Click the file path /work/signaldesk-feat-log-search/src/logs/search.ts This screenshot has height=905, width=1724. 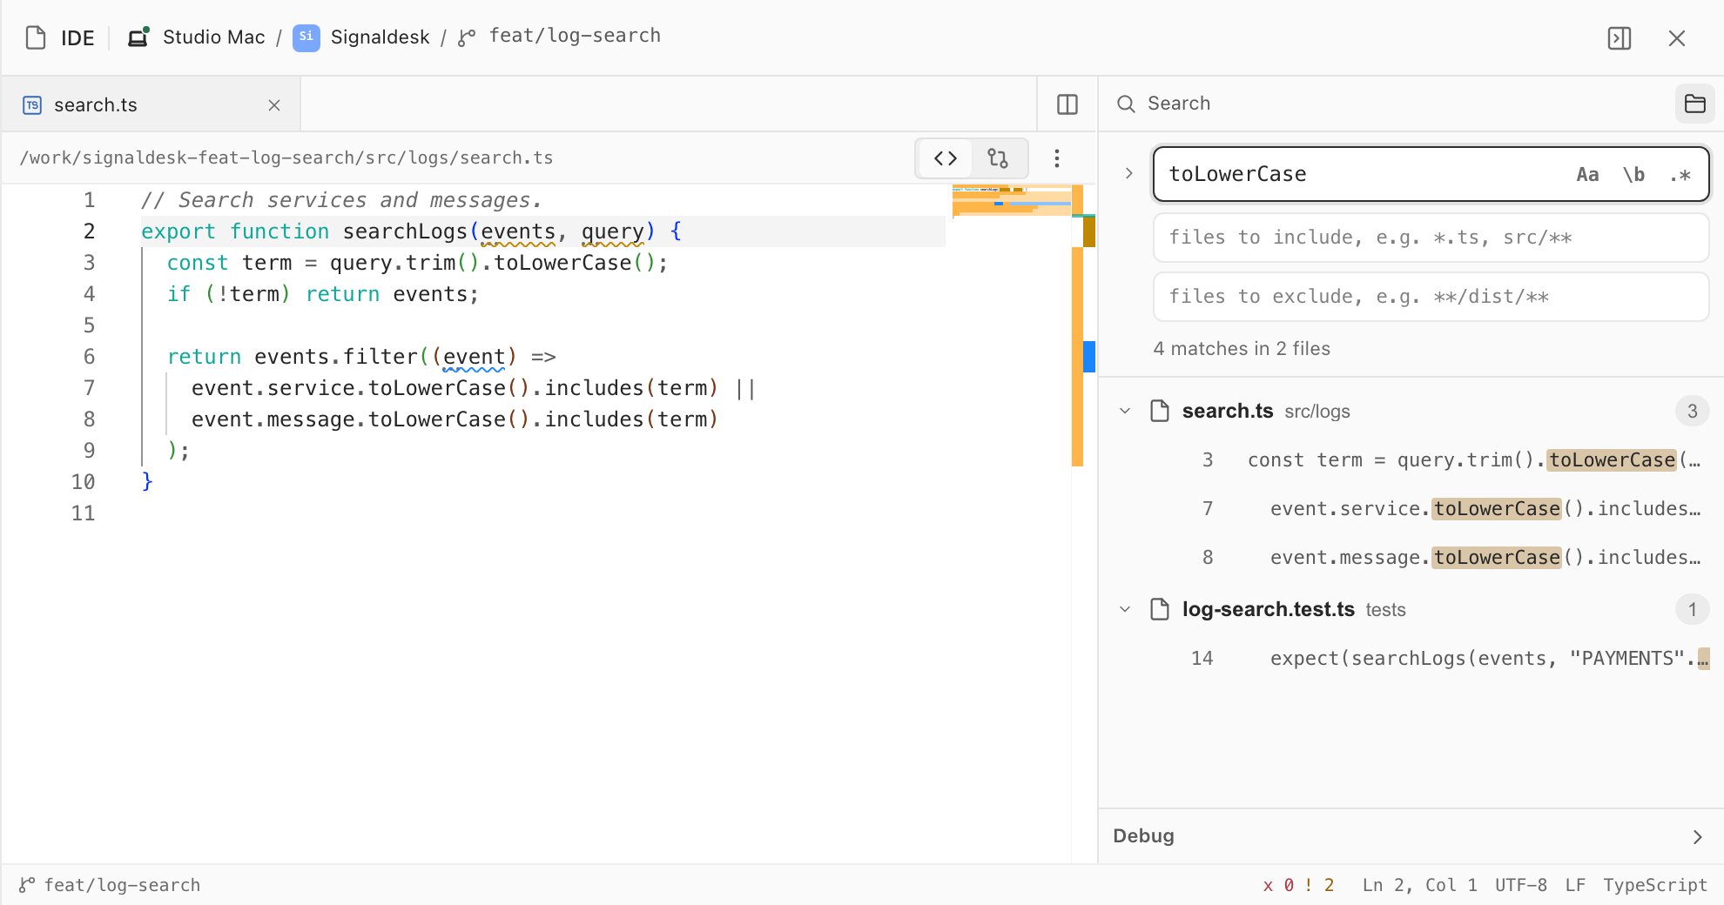(286, 158)
